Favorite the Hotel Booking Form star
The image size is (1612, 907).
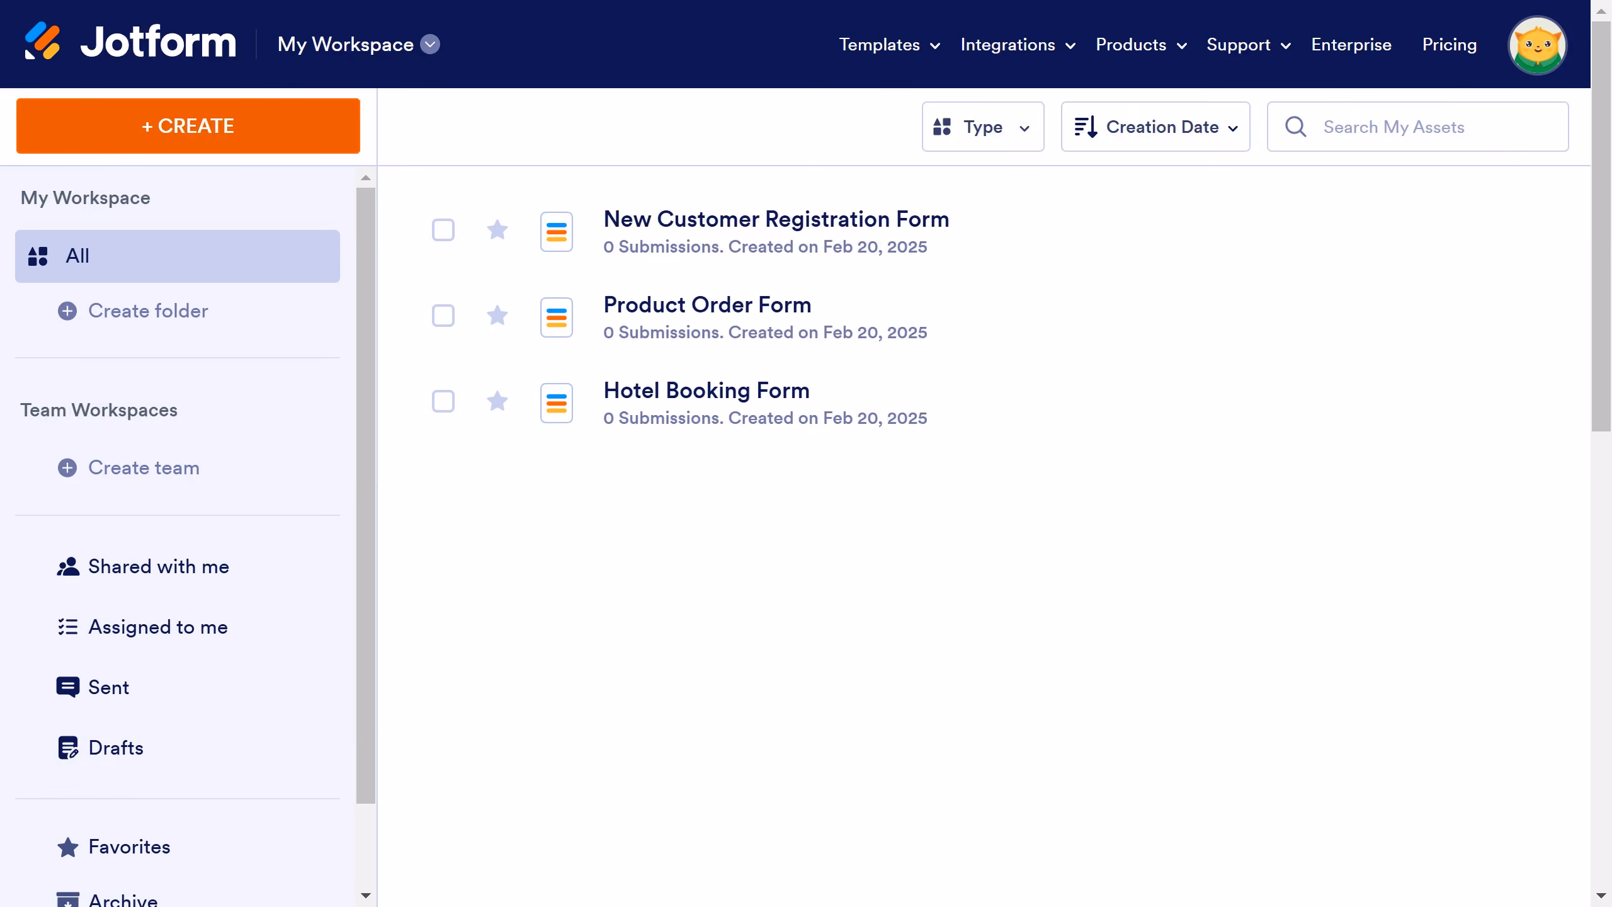click(x=497, y=401)
